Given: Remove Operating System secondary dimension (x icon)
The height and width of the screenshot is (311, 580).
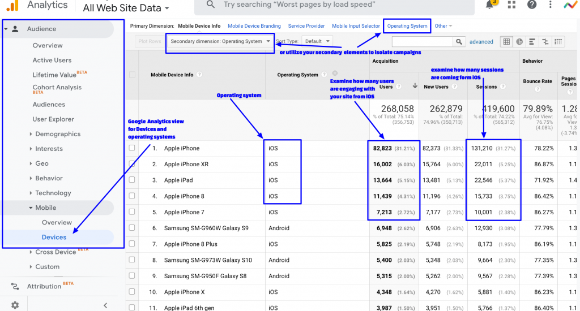Looking at the screenshot, I should click(335, 73).
